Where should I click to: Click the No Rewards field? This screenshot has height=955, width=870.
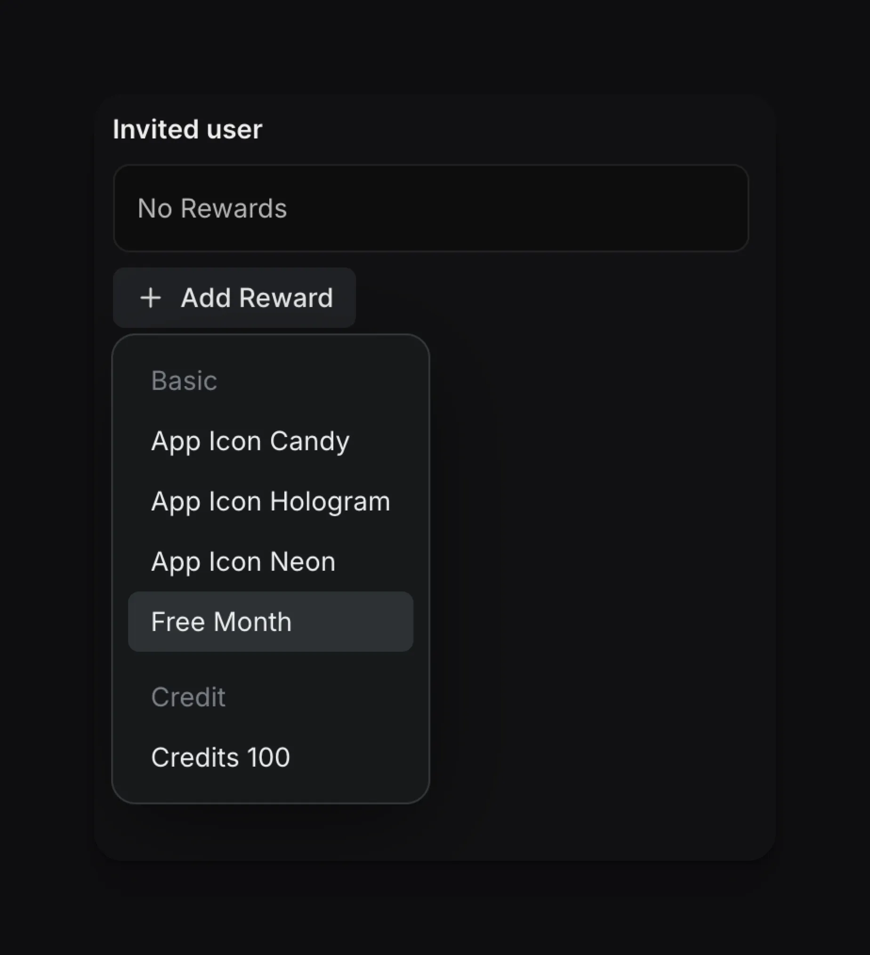(x=430, y=208)
